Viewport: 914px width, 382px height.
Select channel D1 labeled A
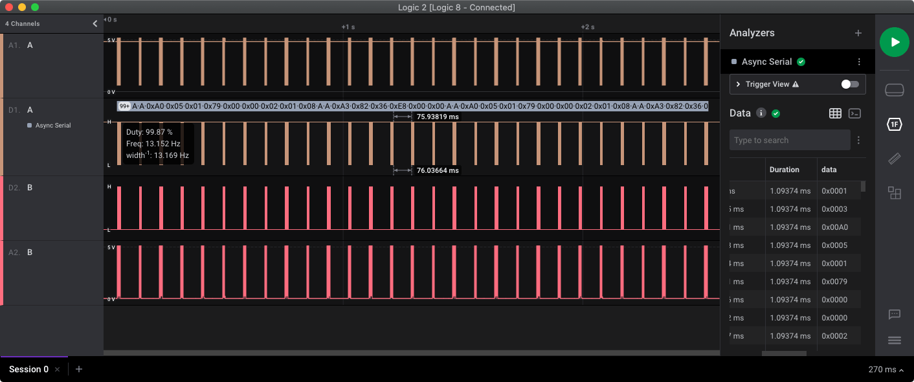tap(52, 137)
